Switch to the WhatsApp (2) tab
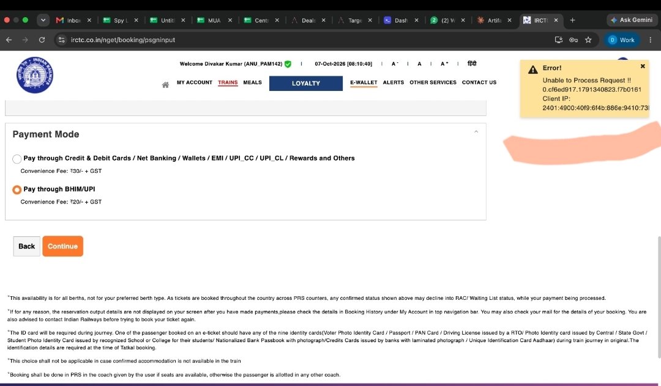Viewport: 661px width, 386px height. tap(443, 20)
